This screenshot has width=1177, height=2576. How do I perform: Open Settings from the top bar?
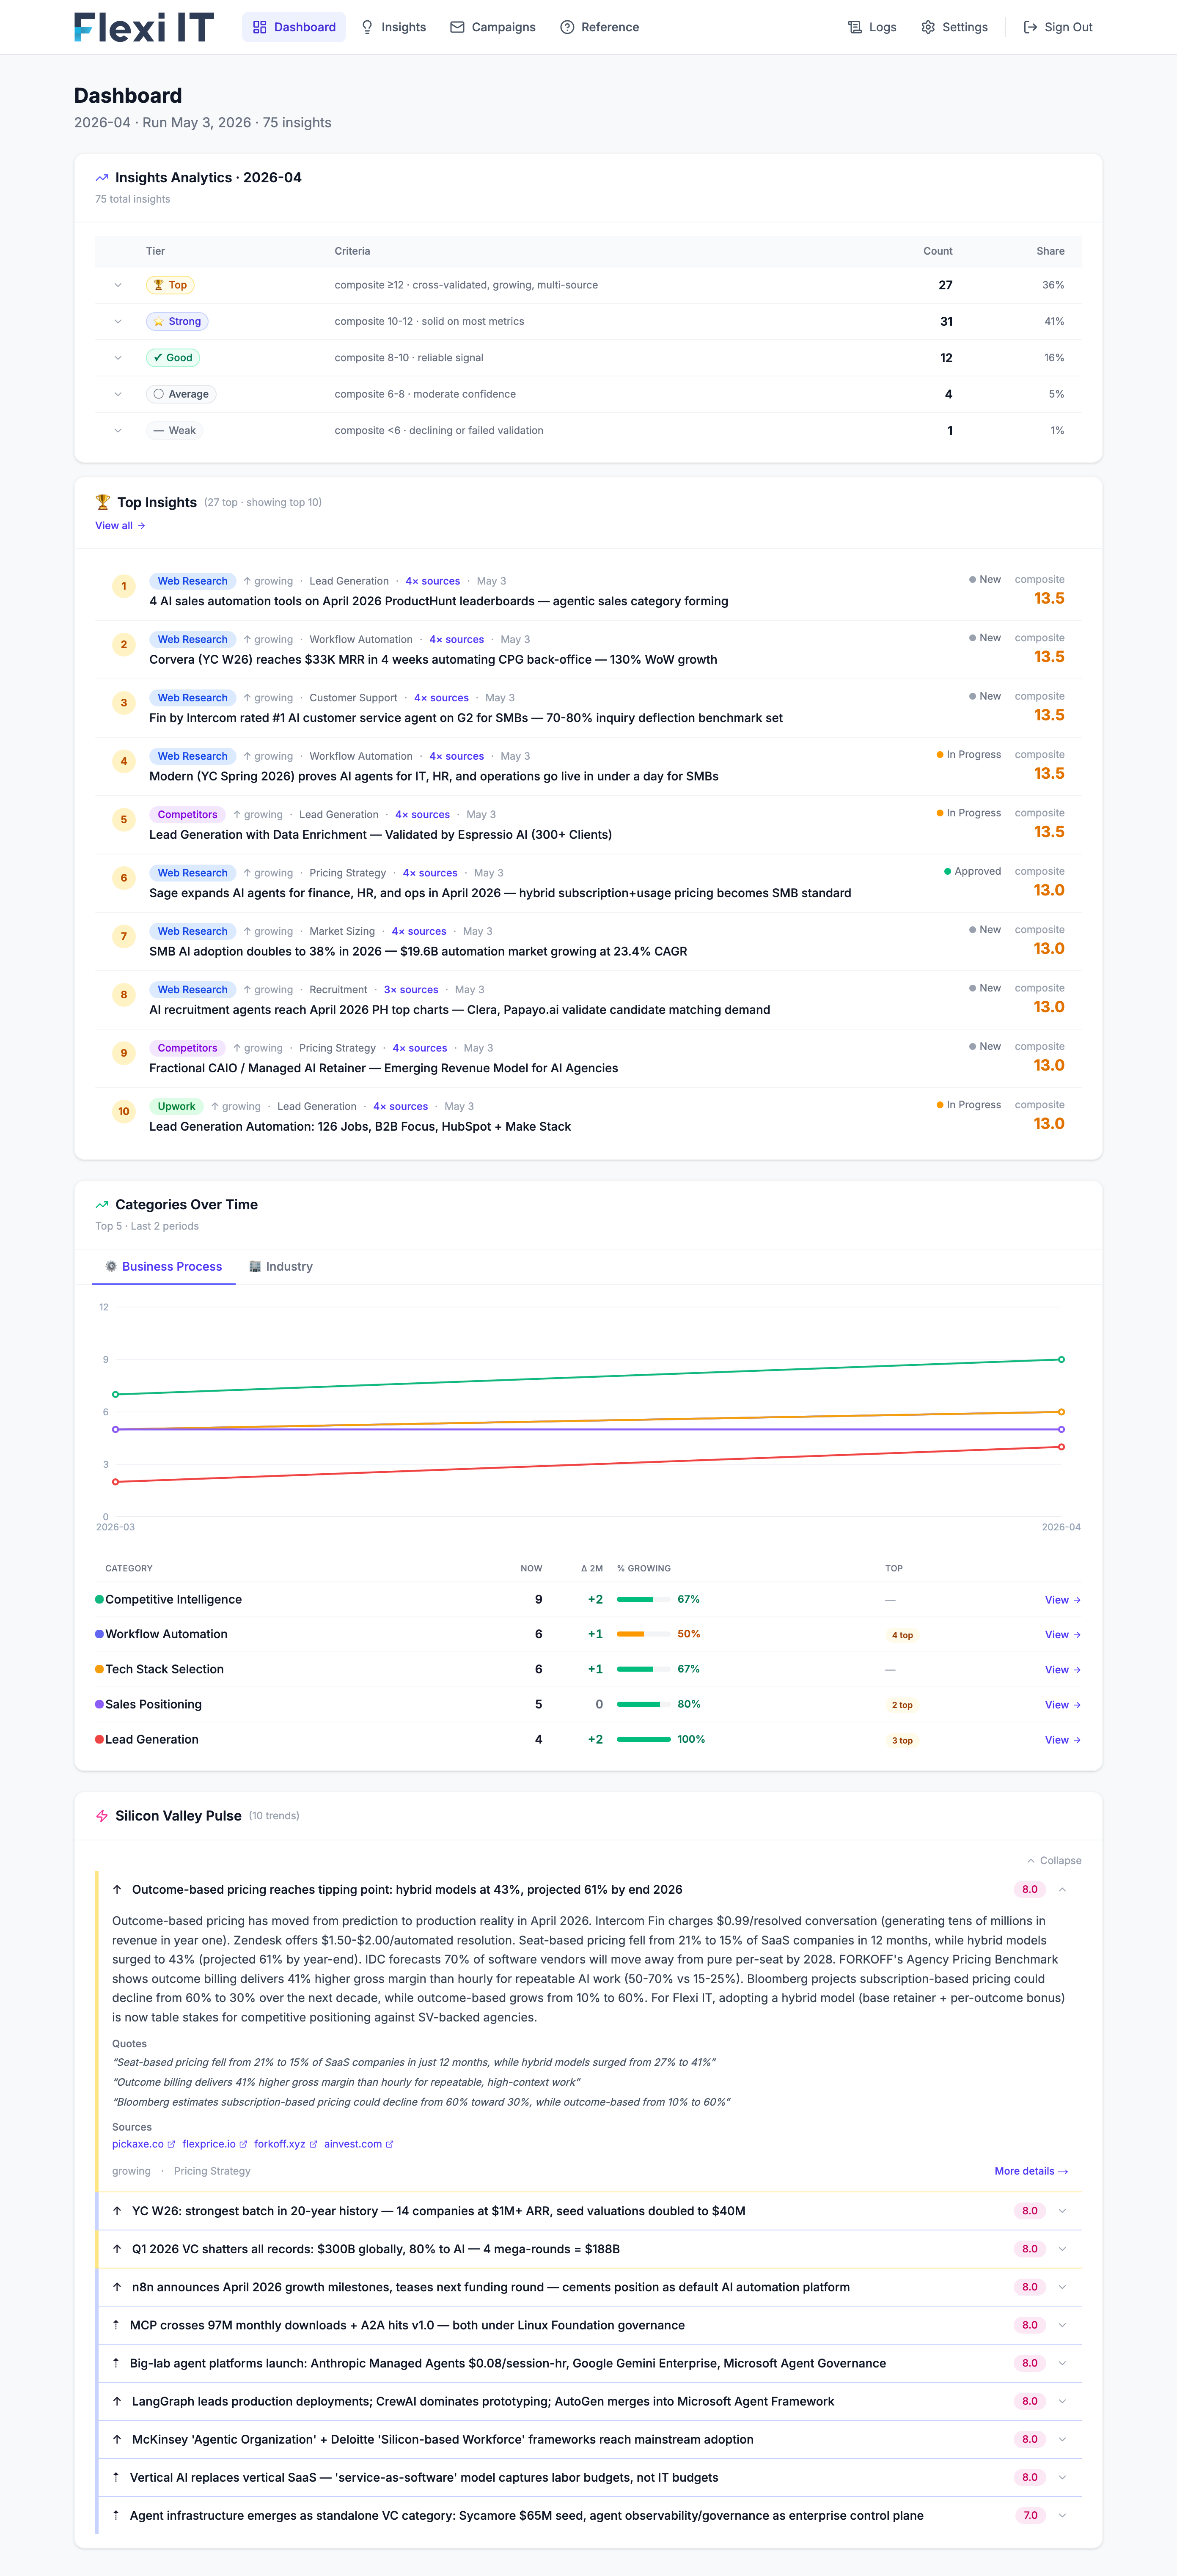tap(955, 27)
